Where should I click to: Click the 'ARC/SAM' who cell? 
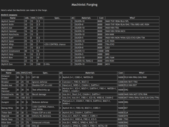132,58
